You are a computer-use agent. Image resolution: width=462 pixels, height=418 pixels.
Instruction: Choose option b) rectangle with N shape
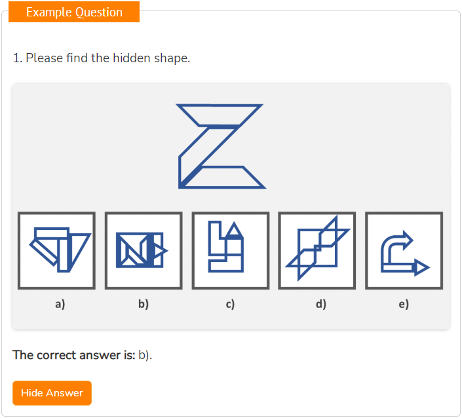144,250
